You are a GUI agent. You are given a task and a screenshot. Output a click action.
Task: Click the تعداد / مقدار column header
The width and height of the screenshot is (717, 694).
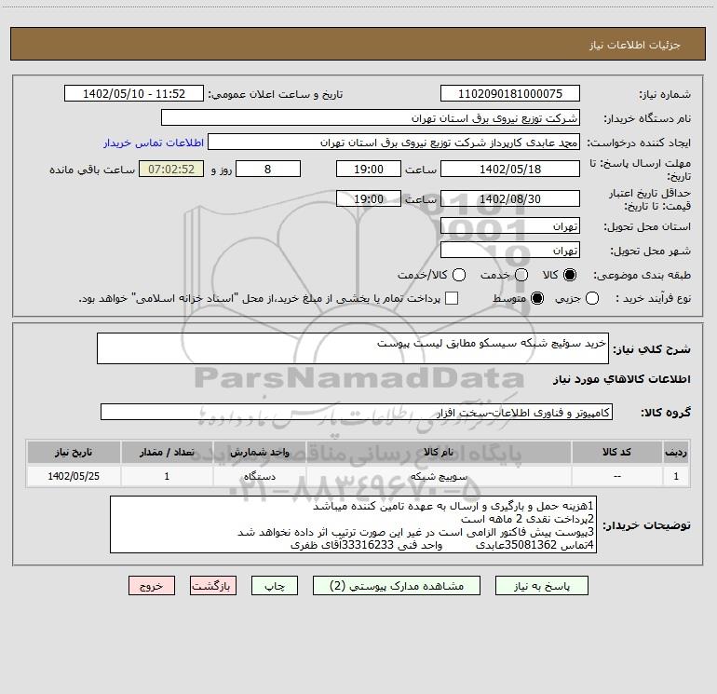point(167,453)
